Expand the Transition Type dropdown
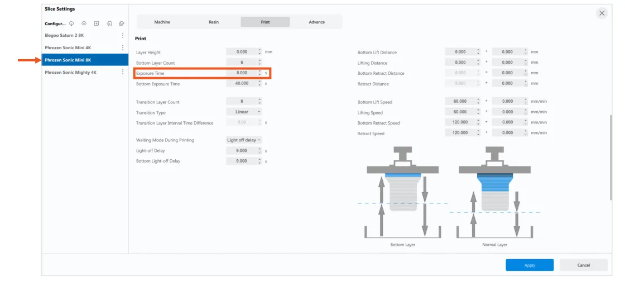The image size is (625, 281). (244, 112)
